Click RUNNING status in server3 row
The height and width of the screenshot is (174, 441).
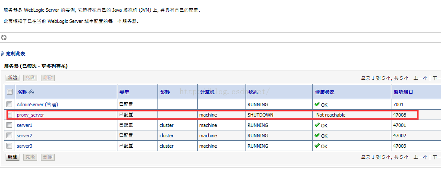(258, 146)
